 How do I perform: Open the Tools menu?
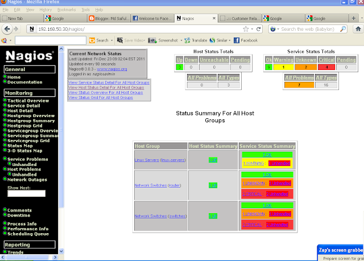[85, 10]
